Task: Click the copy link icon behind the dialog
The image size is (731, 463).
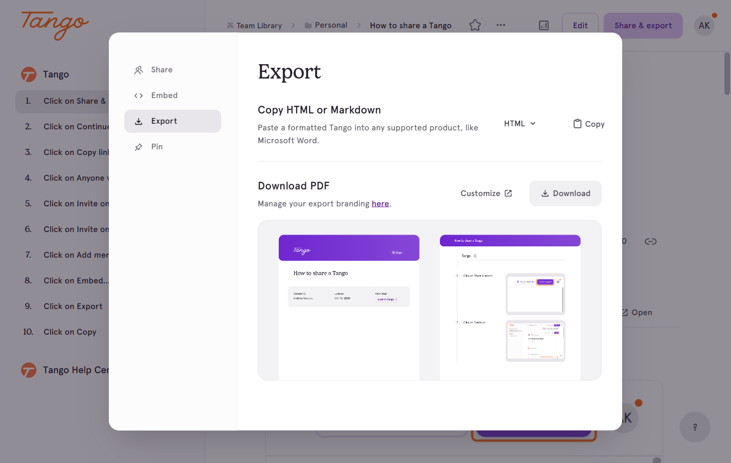Action: click(650, 241)
